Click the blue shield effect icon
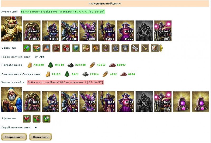The height and width of the screenshot is (143, 211). (x=76, y=48)
